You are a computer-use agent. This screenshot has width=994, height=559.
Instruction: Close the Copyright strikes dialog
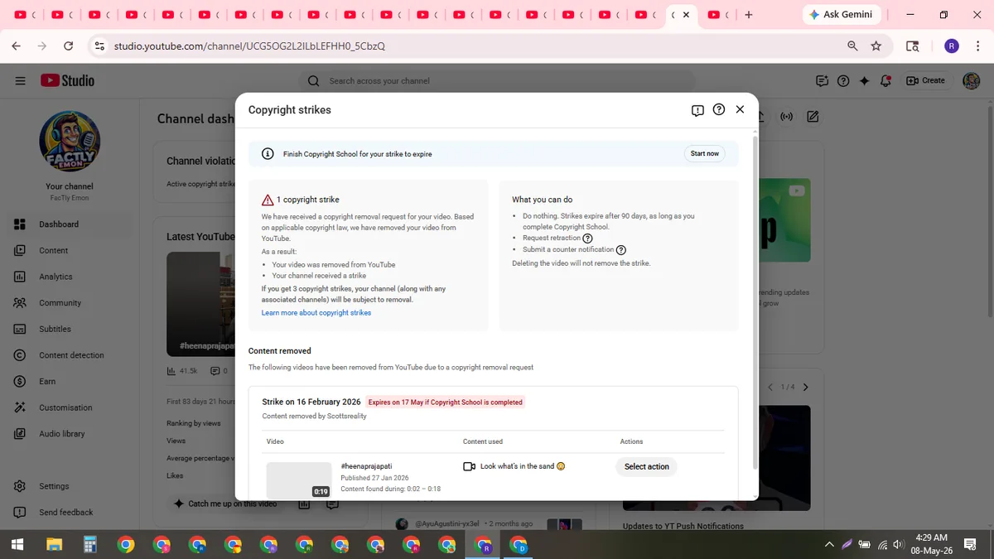740,109
